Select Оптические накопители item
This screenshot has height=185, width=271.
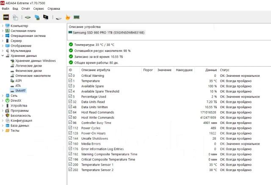coord(33,76)
